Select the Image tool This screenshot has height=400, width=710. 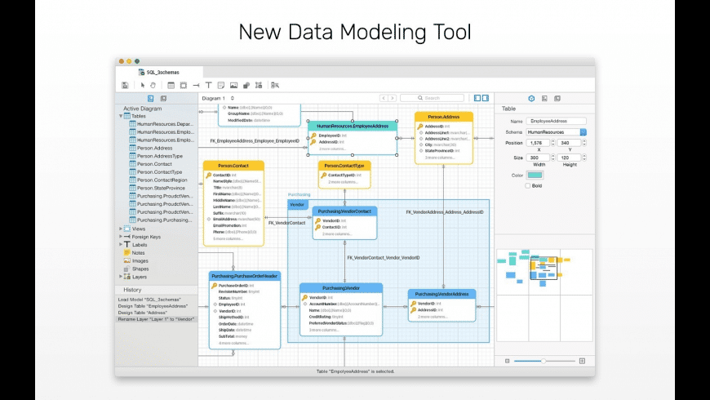tap(233, 85)
